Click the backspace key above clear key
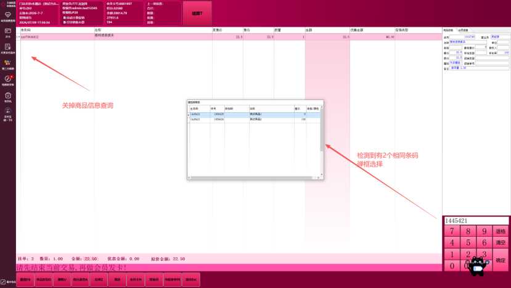 pyautogui.click(x=501, y=231)
